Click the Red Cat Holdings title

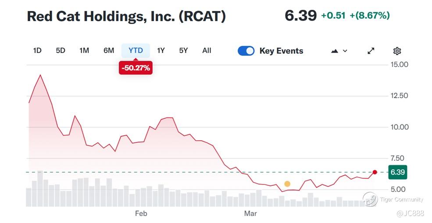click(x=126, y=16)
